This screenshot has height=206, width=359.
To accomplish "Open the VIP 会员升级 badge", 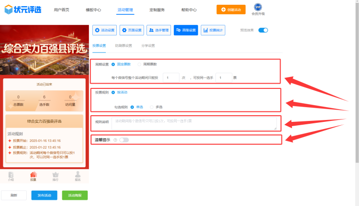I will click(258, 10).
